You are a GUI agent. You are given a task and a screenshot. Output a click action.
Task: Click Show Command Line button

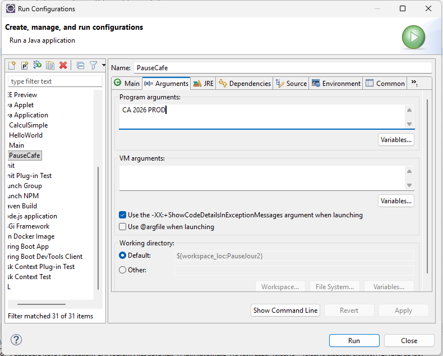tap(285, 311)
